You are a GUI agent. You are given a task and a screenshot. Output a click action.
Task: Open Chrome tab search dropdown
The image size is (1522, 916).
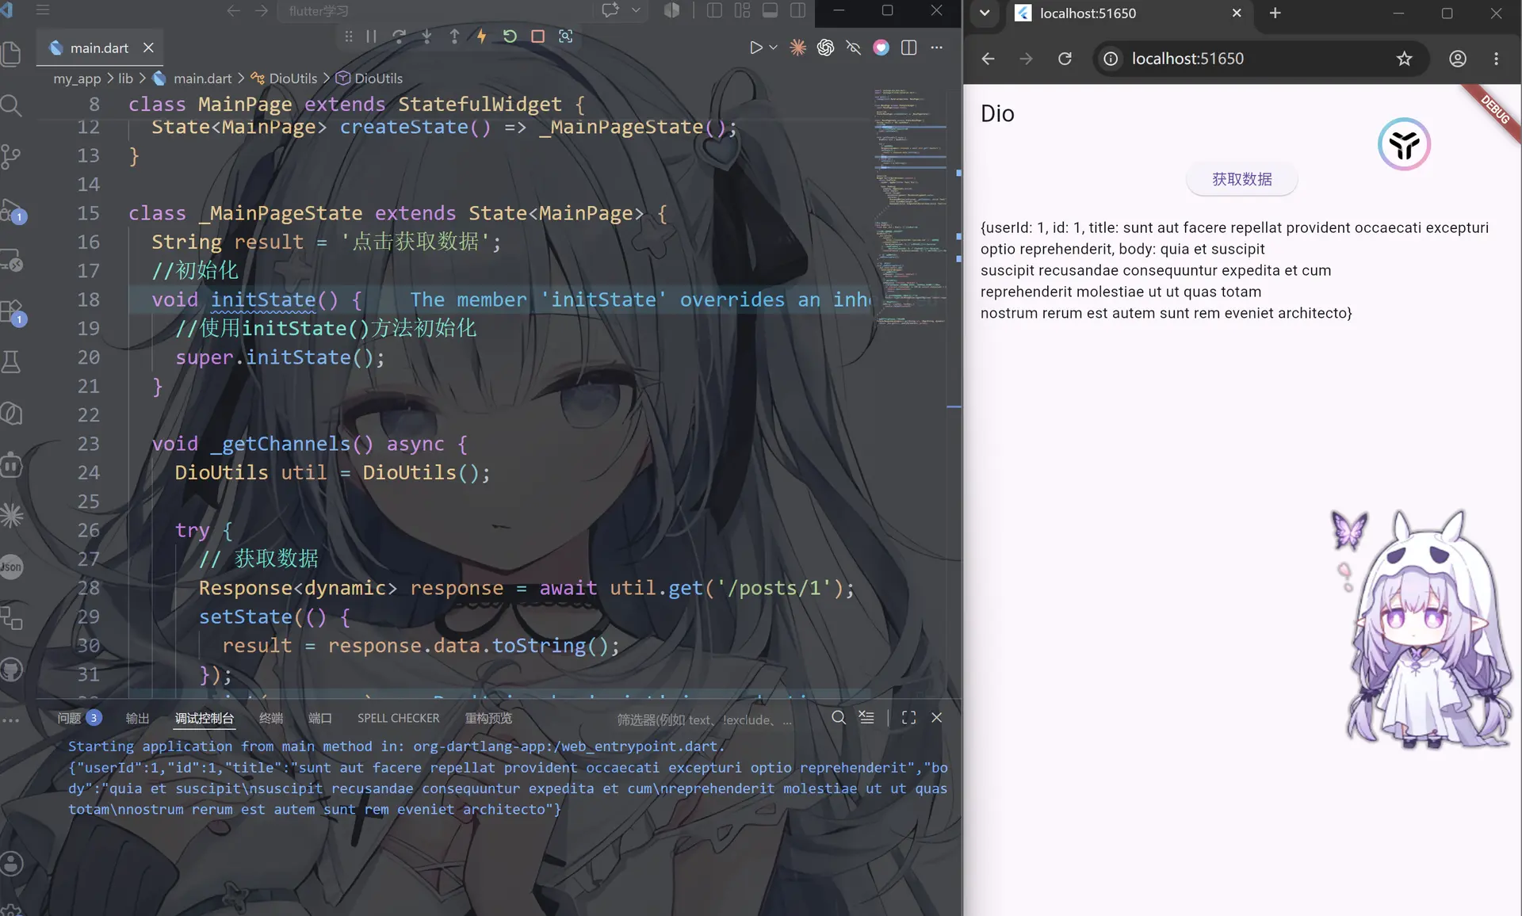pyautogui.click(x=985, y=13)
